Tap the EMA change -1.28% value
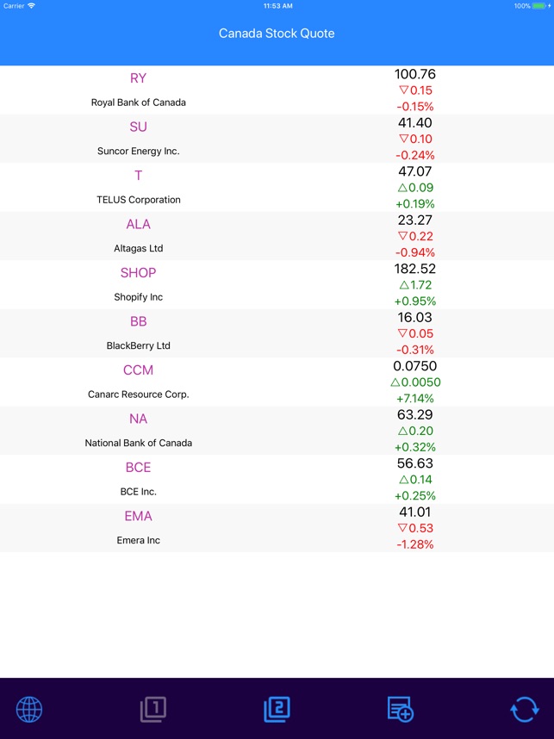The image size is (554, 739). (x=415, y=544)
